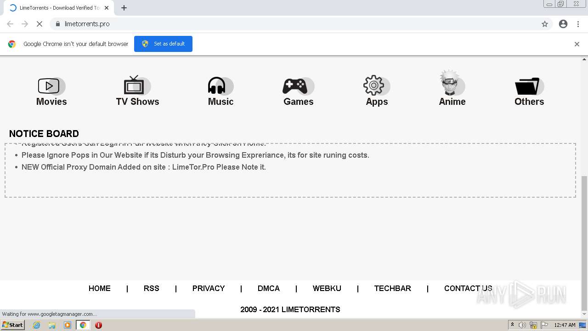588x331 pixels.
Task: Select the LimeTorrents browser tab
Action: pos(59,8)
